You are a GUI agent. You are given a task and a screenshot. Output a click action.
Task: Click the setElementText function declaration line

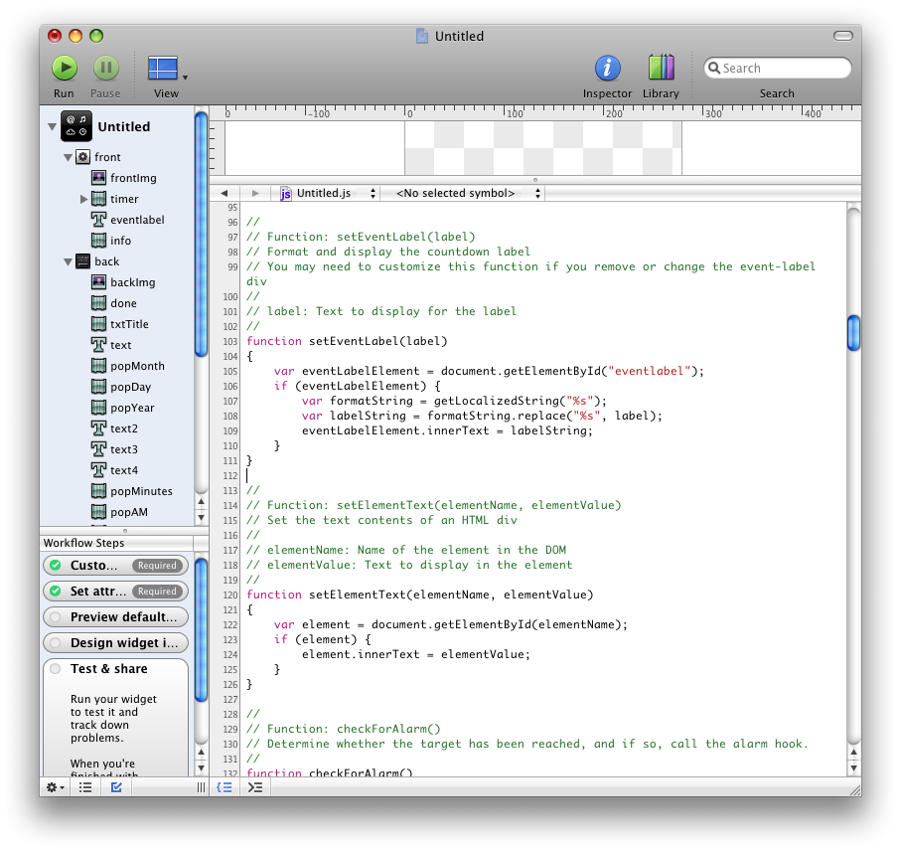pyautogui.click(x=419, y=595)
